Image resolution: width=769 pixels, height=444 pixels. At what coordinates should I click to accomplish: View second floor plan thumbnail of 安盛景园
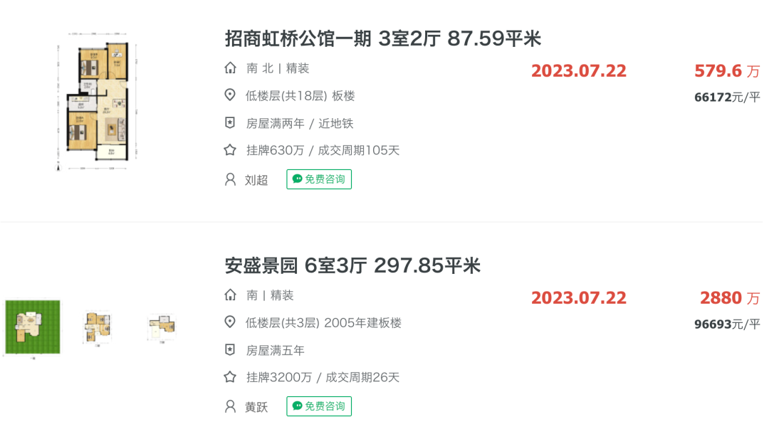point(98,327)
